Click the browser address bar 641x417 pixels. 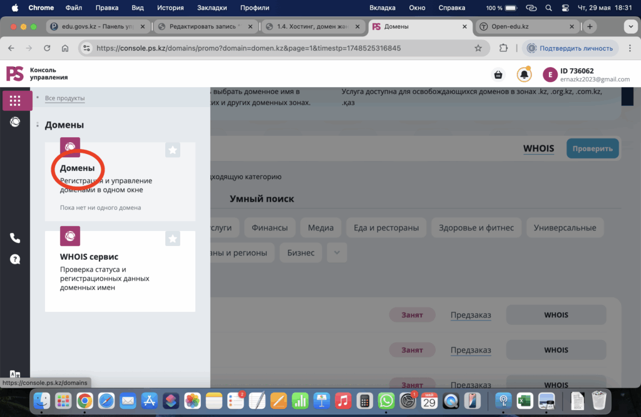(x=282, y=48)
